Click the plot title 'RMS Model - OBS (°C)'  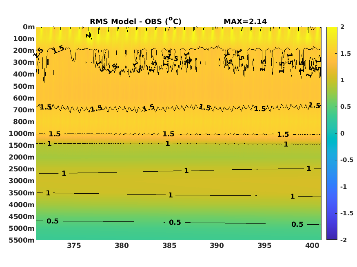coord(136,21)
